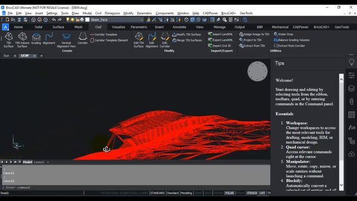
Task: Open the Layers panel from sidebar
Action: click(x=351, y=88)
